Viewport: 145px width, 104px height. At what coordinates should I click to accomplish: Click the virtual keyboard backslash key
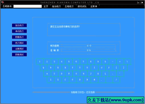(127, 62)
